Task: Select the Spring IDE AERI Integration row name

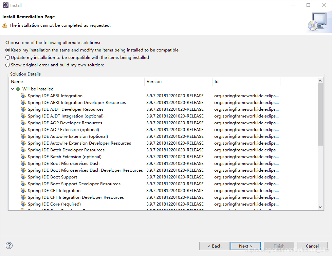Action: [55, 96]
